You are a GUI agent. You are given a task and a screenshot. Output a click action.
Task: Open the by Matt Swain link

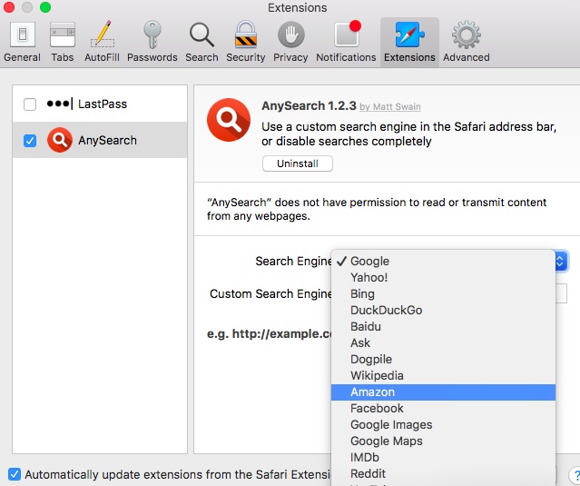390,106
